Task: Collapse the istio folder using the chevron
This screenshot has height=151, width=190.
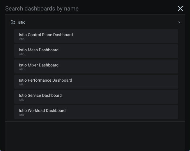Action: pos(179,22)
